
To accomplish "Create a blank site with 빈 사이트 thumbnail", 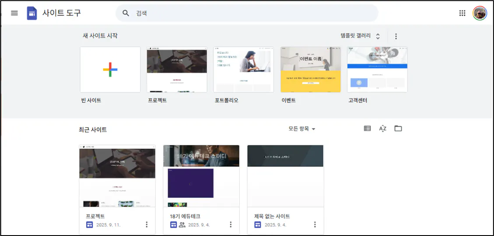I will click(x=110, y=70).
